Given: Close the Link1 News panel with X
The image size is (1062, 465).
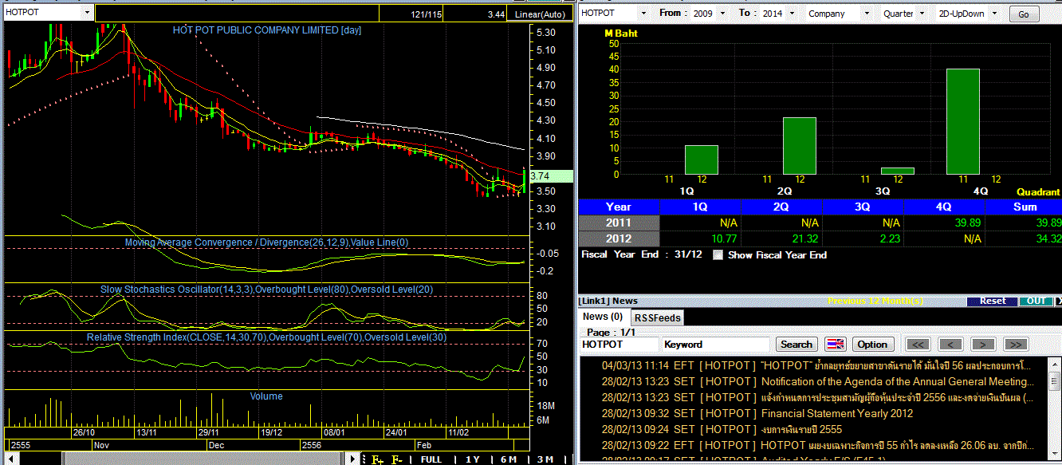Looking at the screenshot, I should coord(1058,301).
